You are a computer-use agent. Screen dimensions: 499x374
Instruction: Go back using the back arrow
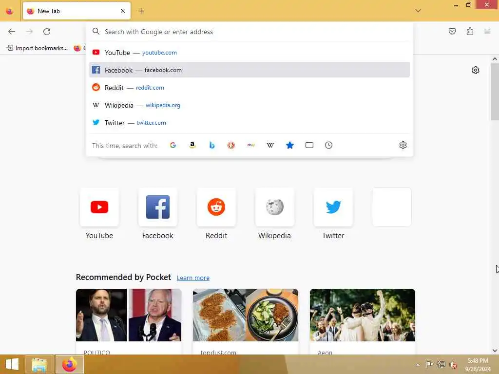tap(12, 32)
